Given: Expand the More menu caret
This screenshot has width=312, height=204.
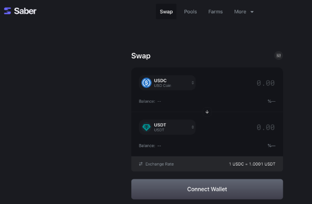Looking at the screenshot, I should point(252,12).
